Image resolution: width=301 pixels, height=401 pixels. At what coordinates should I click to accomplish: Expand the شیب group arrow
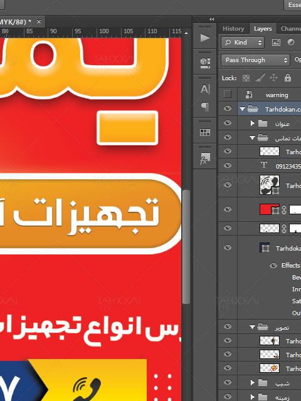pyautogui.click(x=252, y=382)
